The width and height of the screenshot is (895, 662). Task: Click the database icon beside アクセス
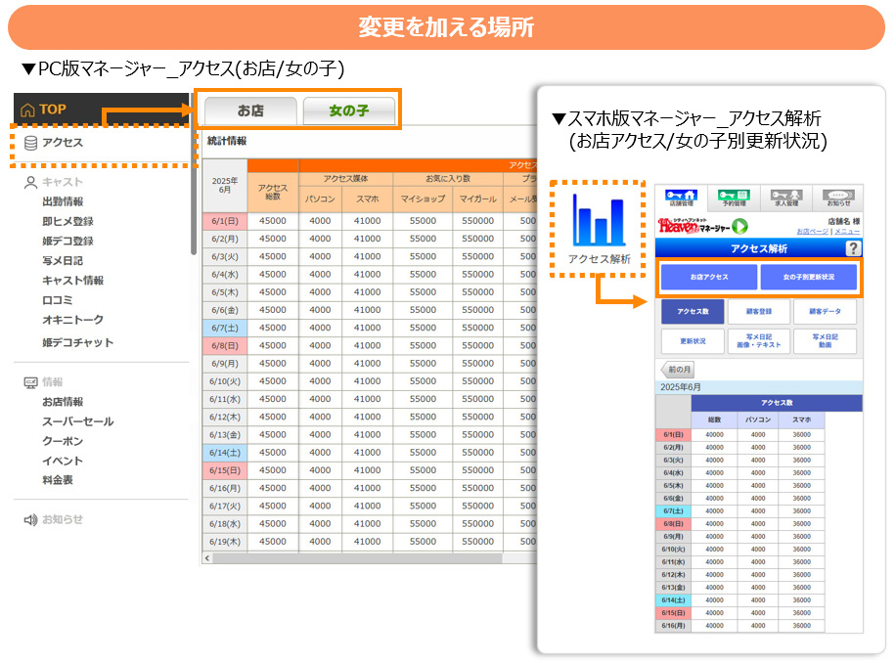pyautogui.click(x=30, y=143)
